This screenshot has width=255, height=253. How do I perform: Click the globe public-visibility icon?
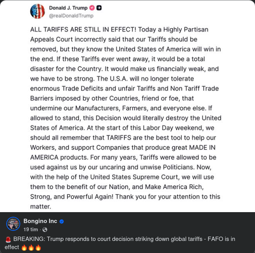pyautogui.click(x=45, y=230)
